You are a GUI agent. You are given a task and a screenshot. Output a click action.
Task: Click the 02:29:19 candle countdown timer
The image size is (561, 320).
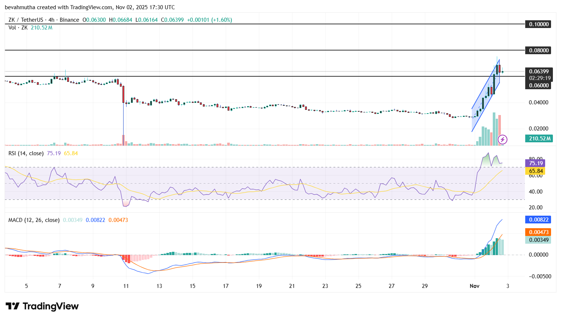[540, 78]
